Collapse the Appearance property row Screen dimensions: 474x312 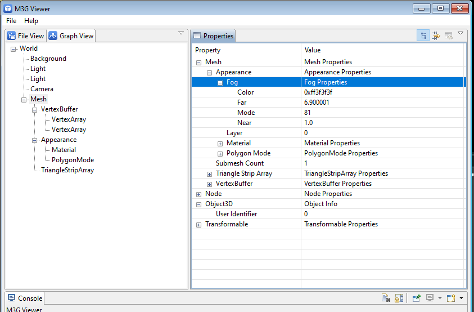coord(209,73)
